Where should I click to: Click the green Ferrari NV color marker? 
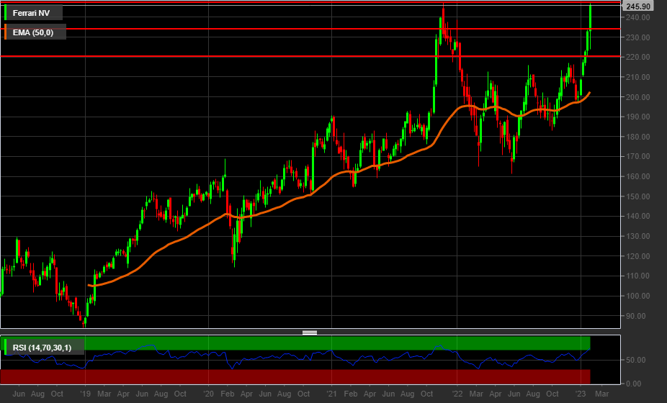(x=6, y=12)
